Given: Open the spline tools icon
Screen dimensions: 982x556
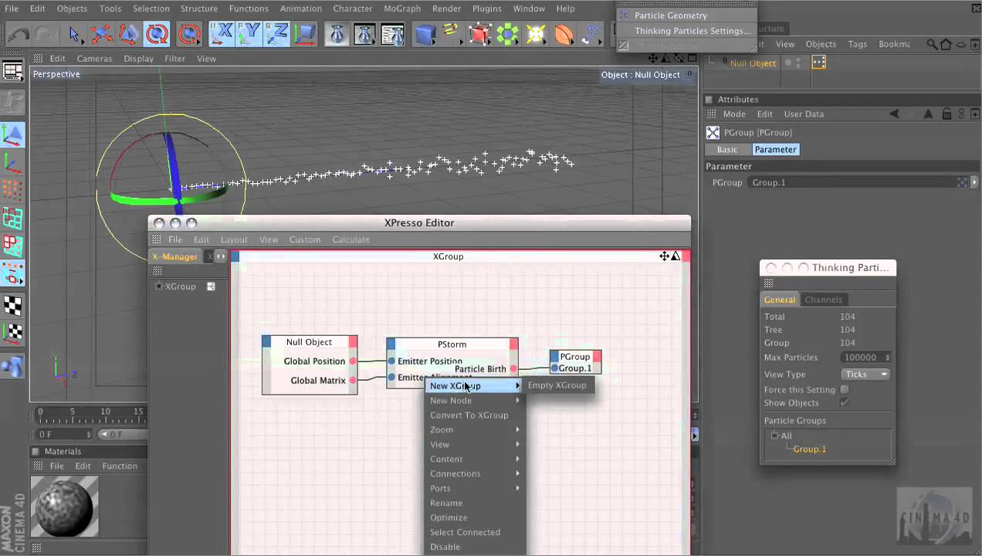Looking at the screenshot, I should (x=452, y=34).
